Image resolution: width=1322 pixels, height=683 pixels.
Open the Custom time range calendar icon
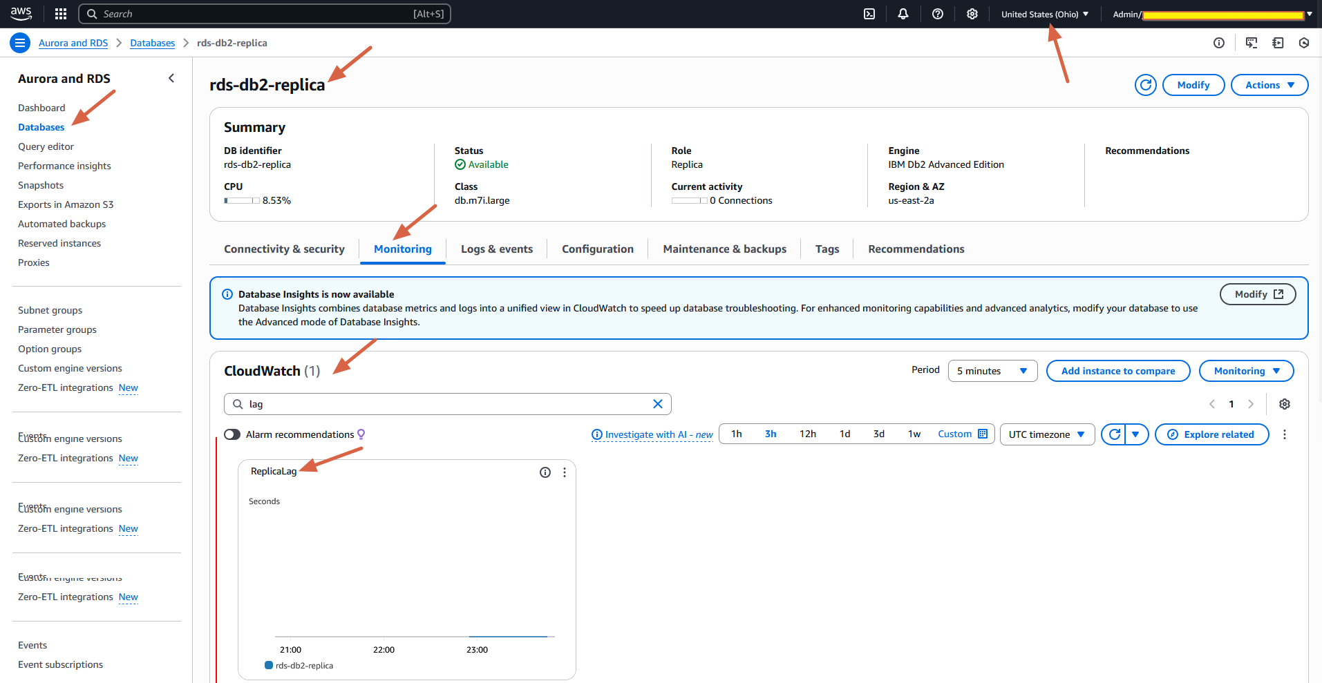point(983,434)
